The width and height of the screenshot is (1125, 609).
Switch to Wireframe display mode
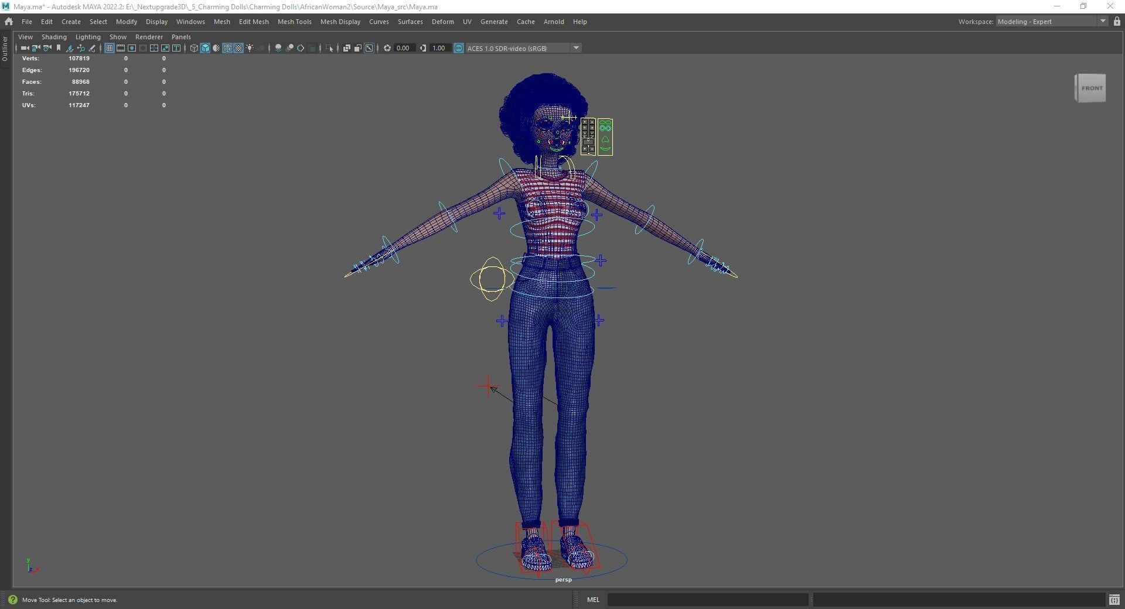pos(194,48)
